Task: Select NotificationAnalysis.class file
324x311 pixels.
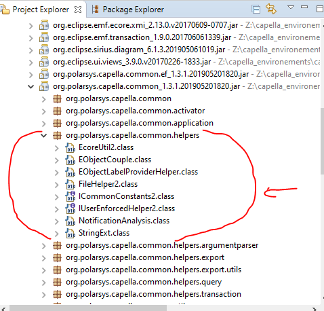Action: (x=124, y=221)
